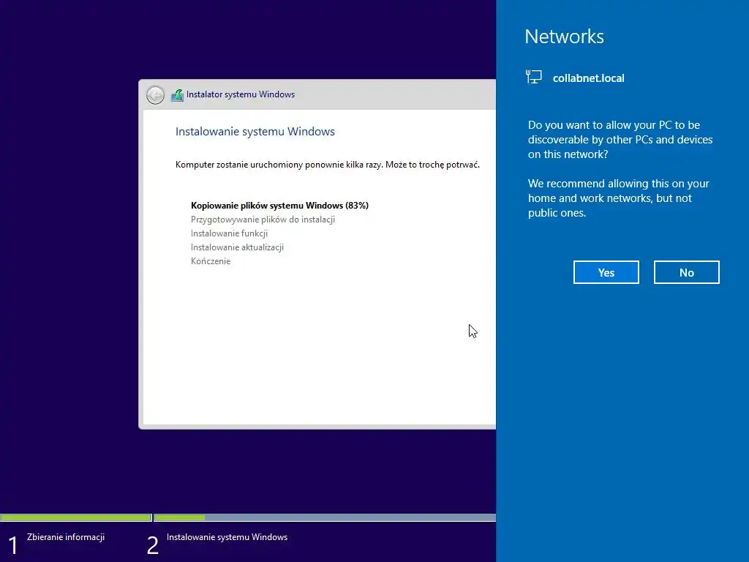The image size is (749, 562).
Task: Click the back arrow in Windows installer
Action: 155,94
